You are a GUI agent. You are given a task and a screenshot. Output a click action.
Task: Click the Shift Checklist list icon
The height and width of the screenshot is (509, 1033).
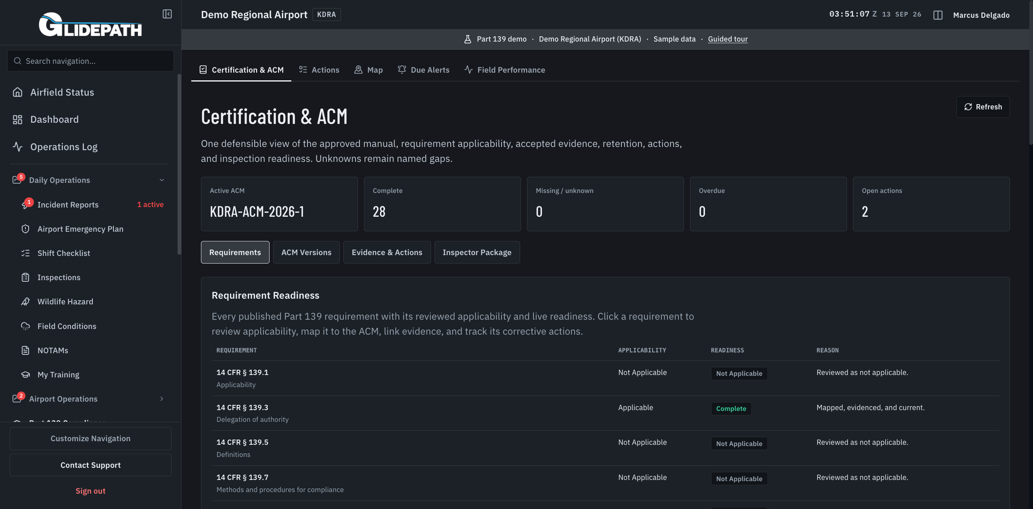tap(25, 253)
